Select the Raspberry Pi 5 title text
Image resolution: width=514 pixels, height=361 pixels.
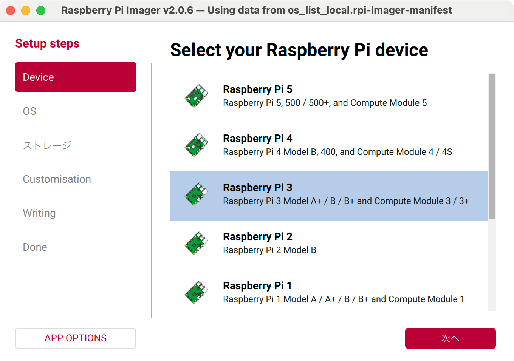[x=258, y=89]
